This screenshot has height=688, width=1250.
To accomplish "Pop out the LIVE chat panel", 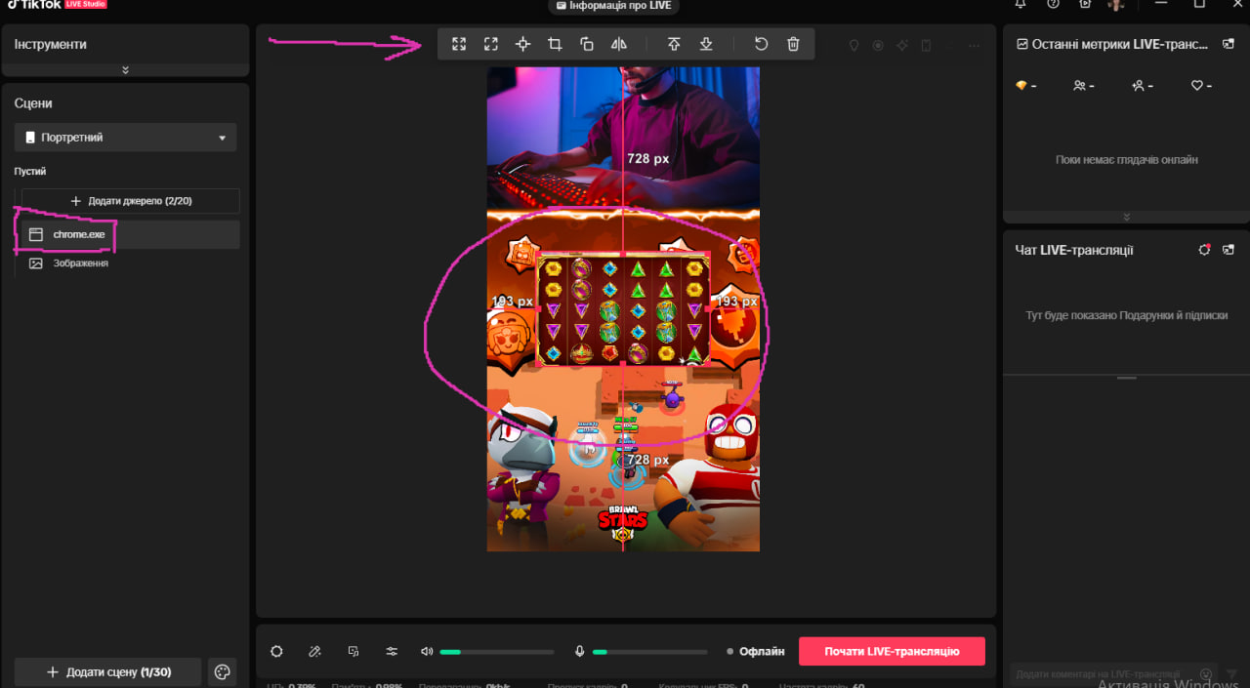I will [1229, 250].
